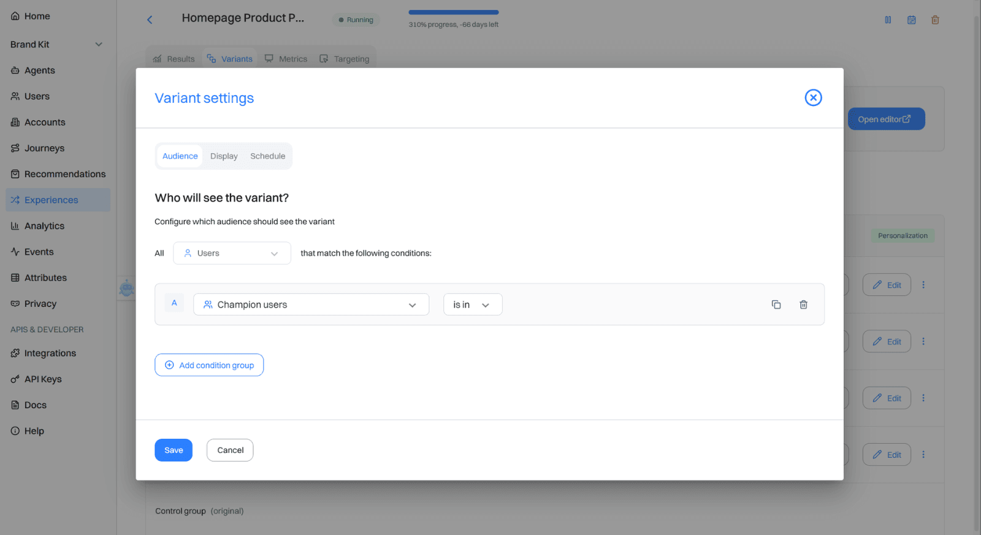Open the Metrics tab

[x=286, y=59]
